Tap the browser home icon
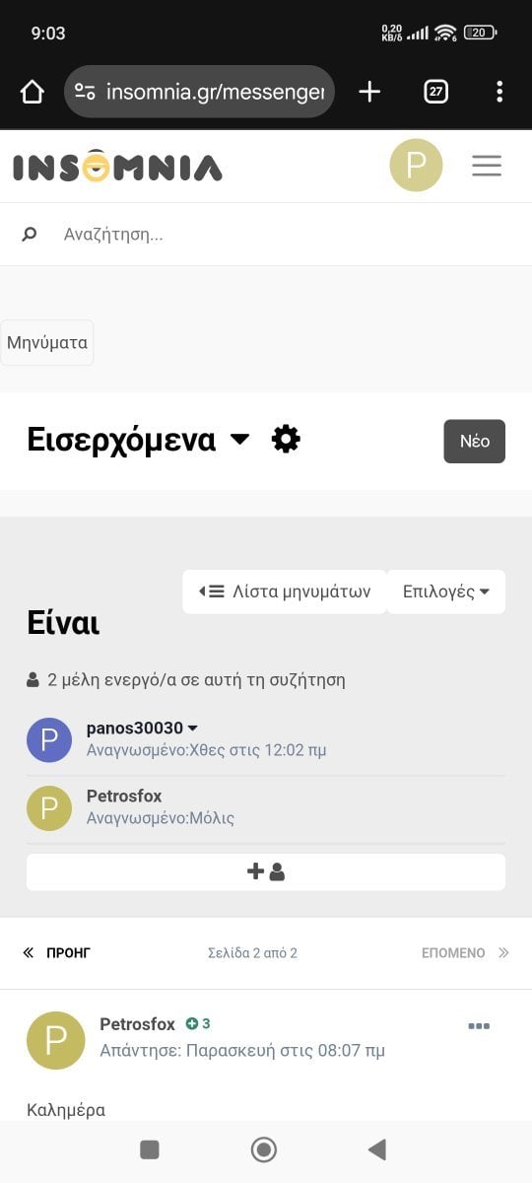 pos(32,92)
